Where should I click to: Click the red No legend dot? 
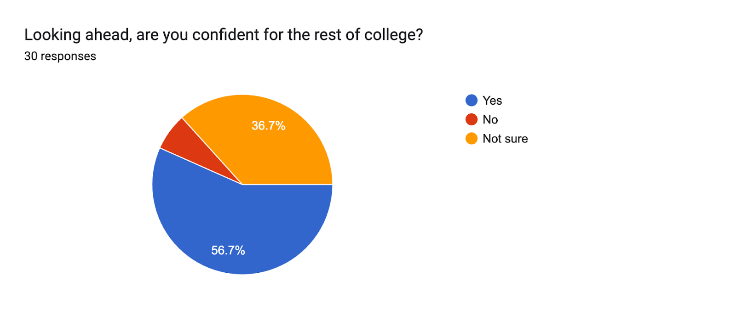tap(471, 120)
